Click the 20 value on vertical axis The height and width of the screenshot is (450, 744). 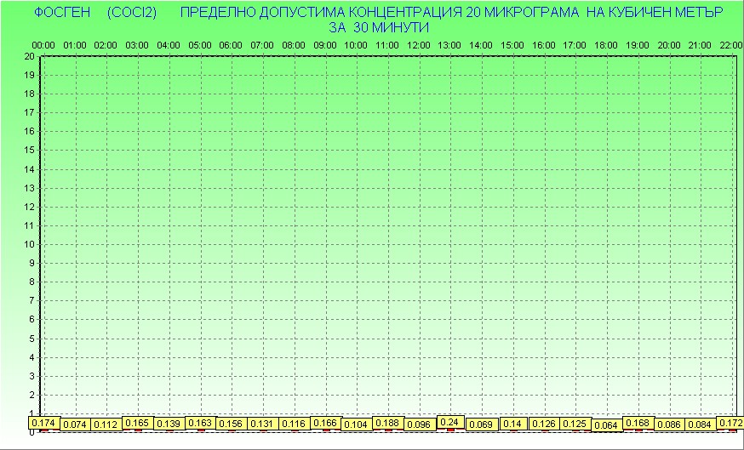[x=29, y=56]
